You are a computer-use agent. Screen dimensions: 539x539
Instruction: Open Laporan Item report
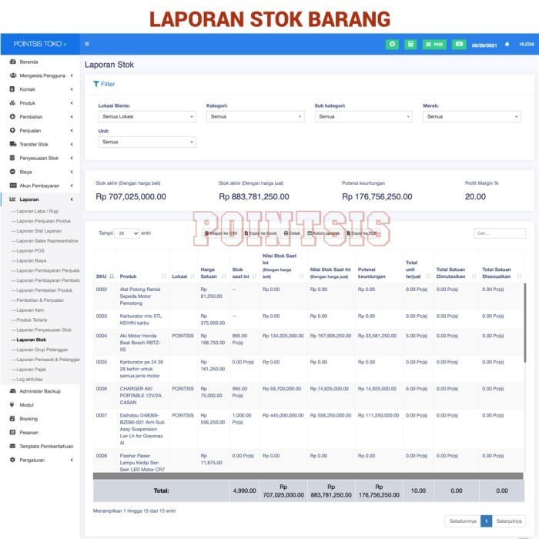pos(30,310)
